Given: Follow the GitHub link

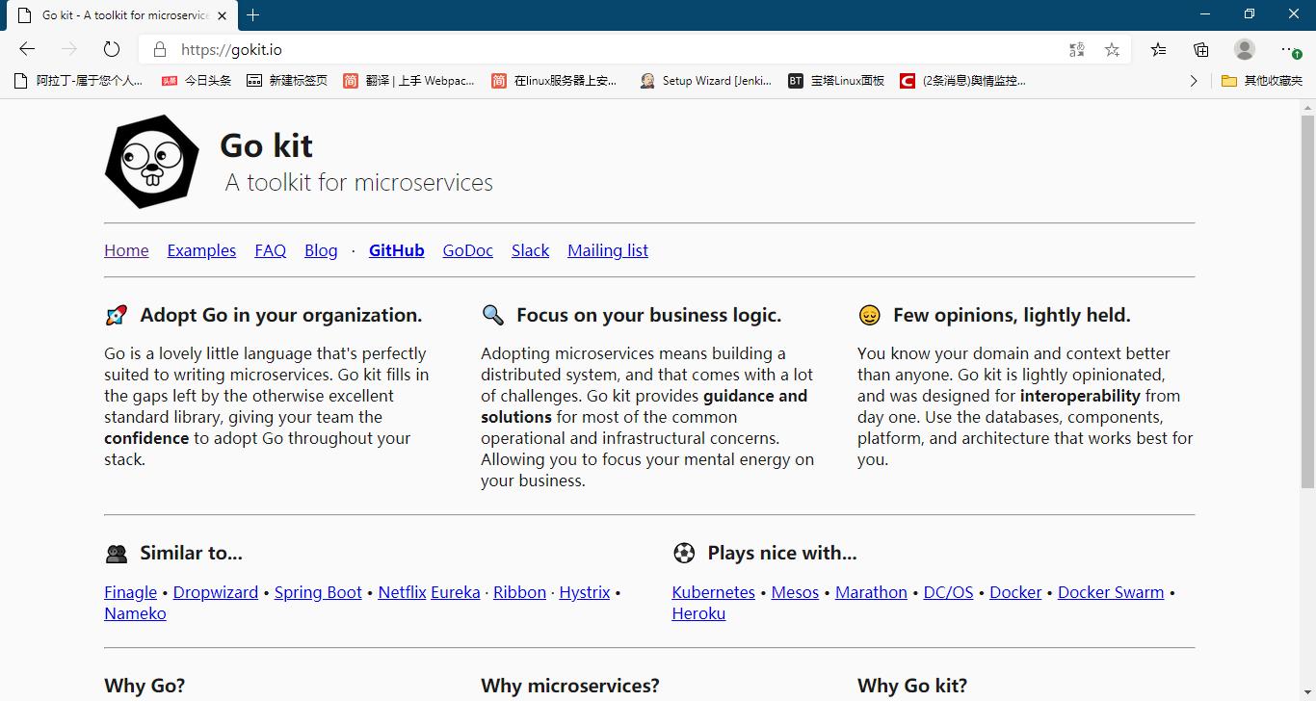Looking at the screenshot, I should click(x=396, y=250).
